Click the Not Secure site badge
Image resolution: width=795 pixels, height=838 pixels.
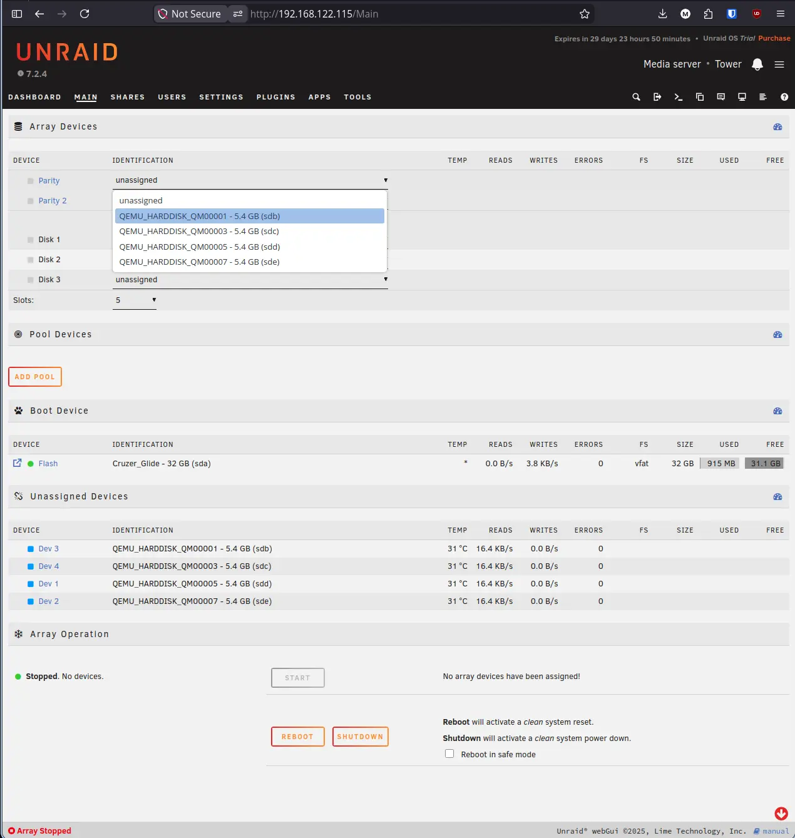190,14
